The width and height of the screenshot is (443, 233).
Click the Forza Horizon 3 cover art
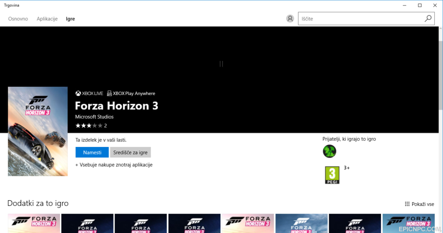(x=38, y=131)
